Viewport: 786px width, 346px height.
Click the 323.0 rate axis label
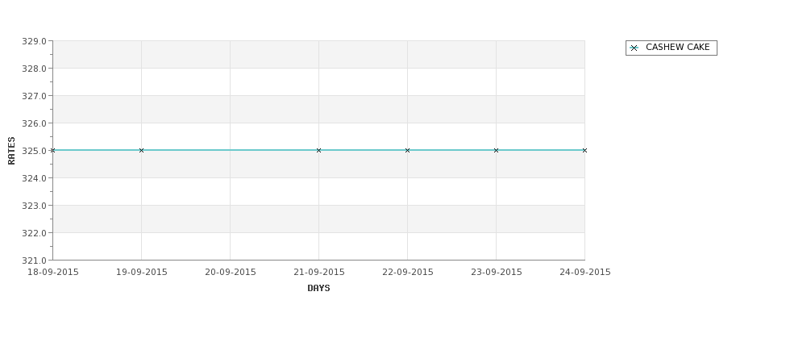tap(34, 206)
